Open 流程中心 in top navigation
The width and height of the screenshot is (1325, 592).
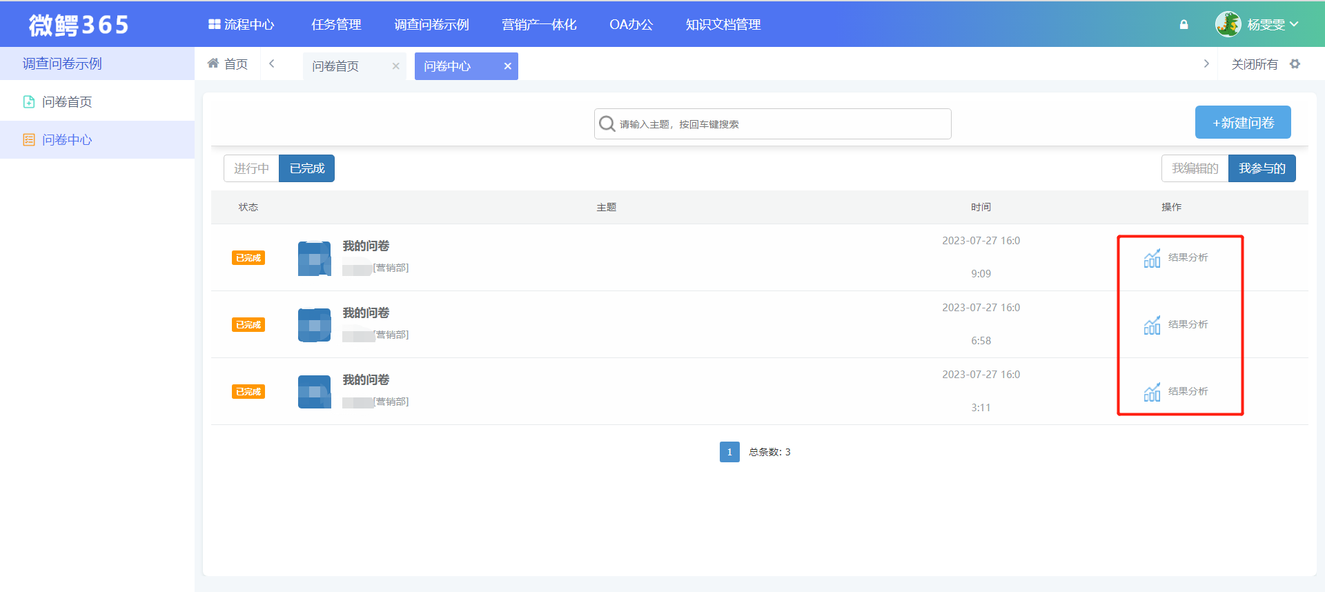[x=242, y=25]
